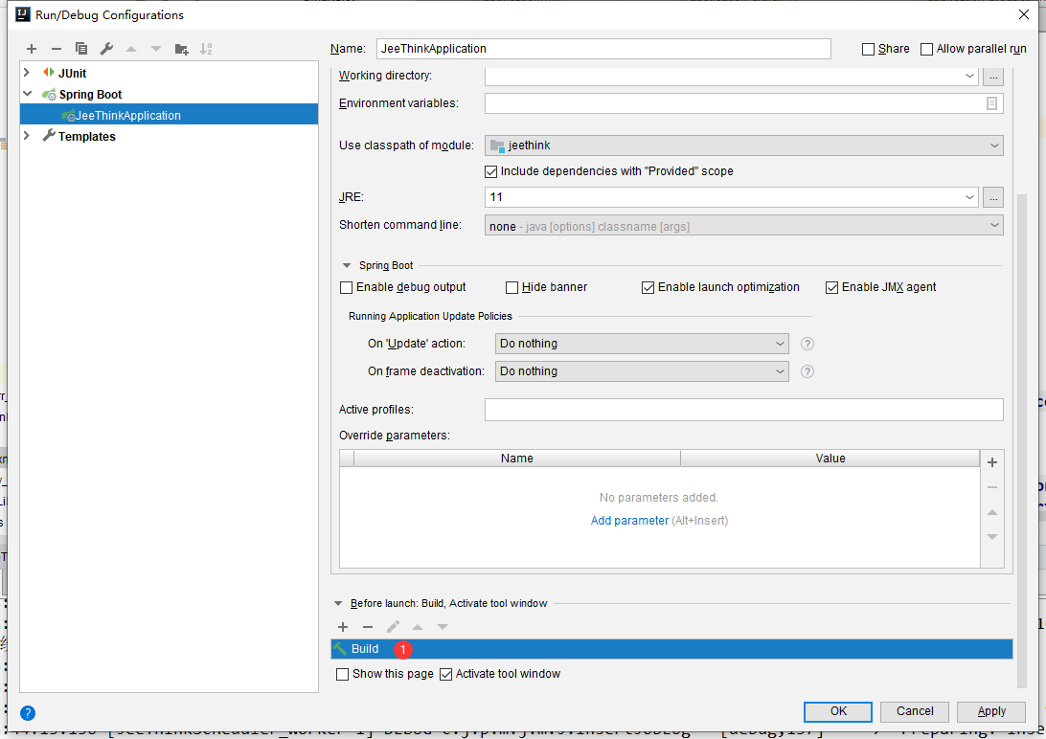Image resolution: width=1046 pixels, height=739 pixels.
Task: Close the Run/Debug Configurations dialog
Action: (x=1024, y=14)
